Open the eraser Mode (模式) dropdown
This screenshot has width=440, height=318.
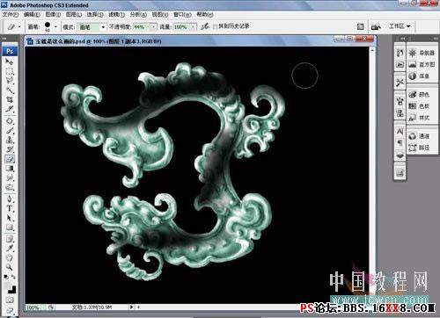[92, 27]
